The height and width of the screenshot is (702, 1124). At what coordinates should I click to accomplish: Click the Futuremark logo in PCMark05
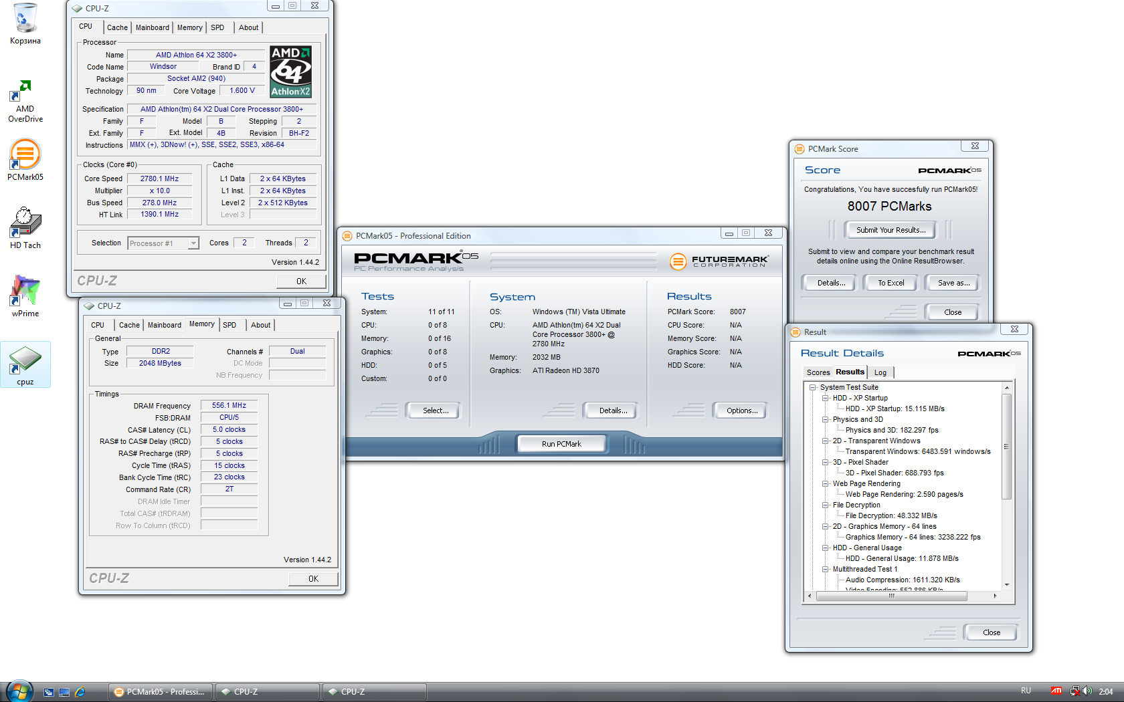tap(719, 261)
